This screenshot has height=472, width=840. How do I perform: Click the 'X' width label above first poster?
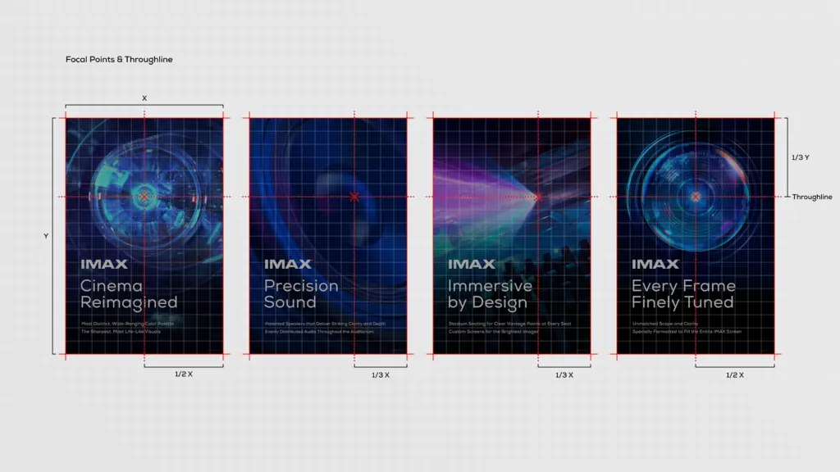click(144, 98)
